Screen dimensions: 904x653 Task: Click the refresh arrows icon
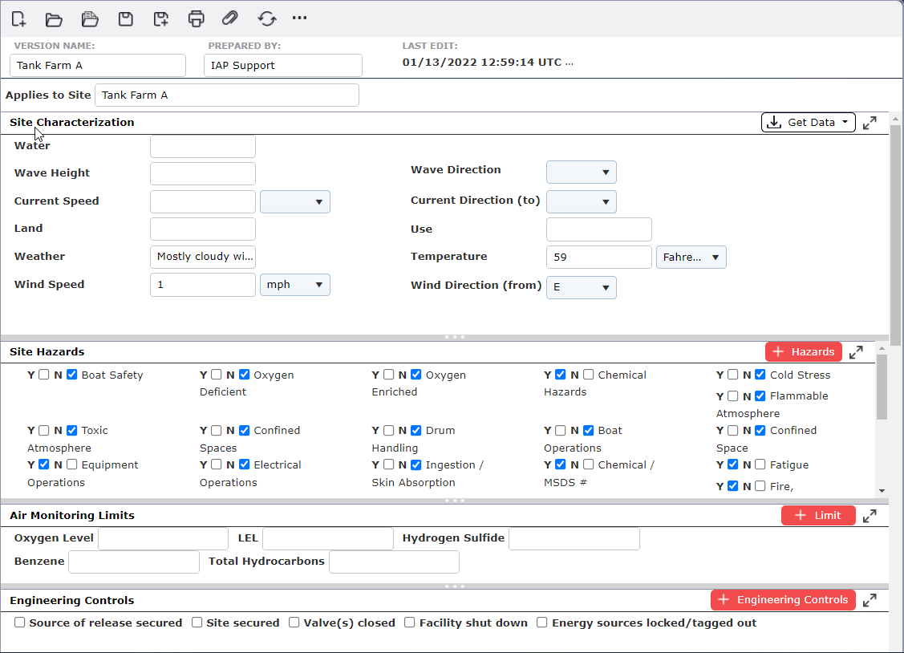point(266,18)
